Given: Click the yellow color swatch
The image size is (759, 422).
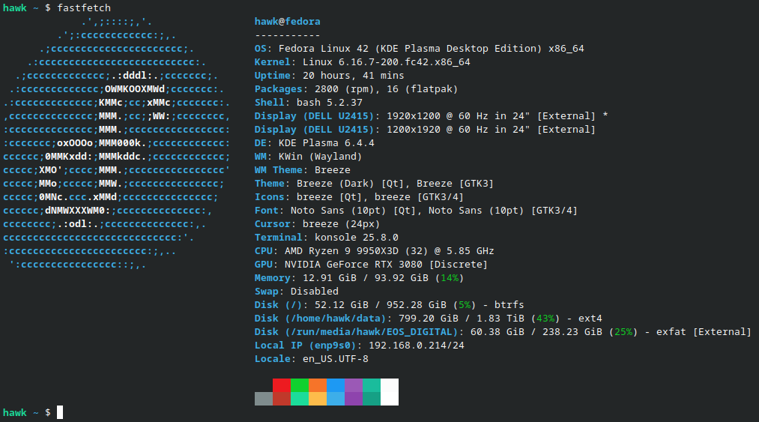Looking at the screenshot, I should [x=318, y=399].
